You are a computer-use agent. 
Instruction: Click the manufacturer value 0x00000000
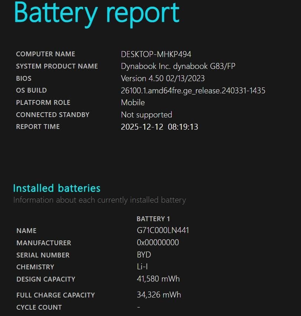coord(158,243)
